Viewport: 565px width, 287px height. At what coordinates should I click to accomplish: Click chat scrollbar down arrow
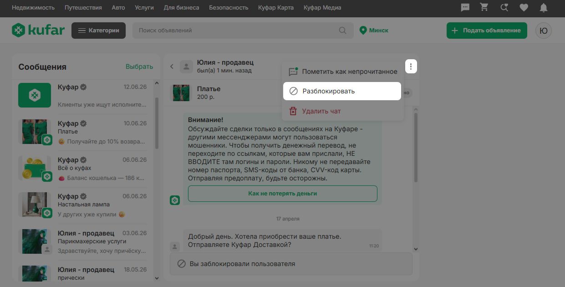(415, 249)
